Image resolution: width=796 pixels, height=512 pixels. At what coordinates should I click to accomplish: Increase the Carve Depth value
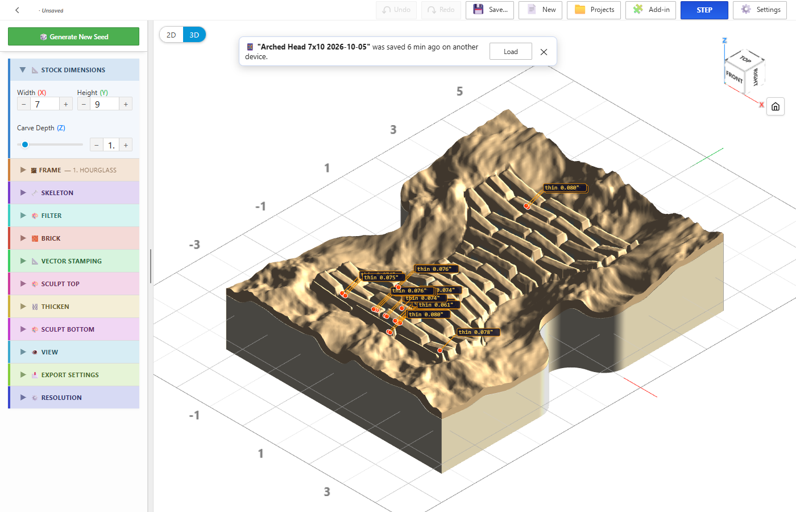[126, 145]
